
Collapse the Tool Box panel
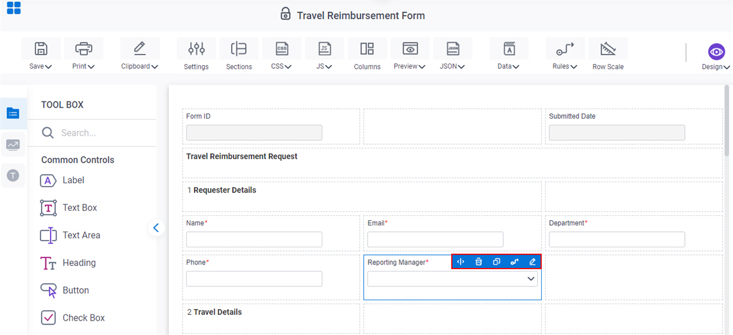pyautogui.click(x=156, y=227)
